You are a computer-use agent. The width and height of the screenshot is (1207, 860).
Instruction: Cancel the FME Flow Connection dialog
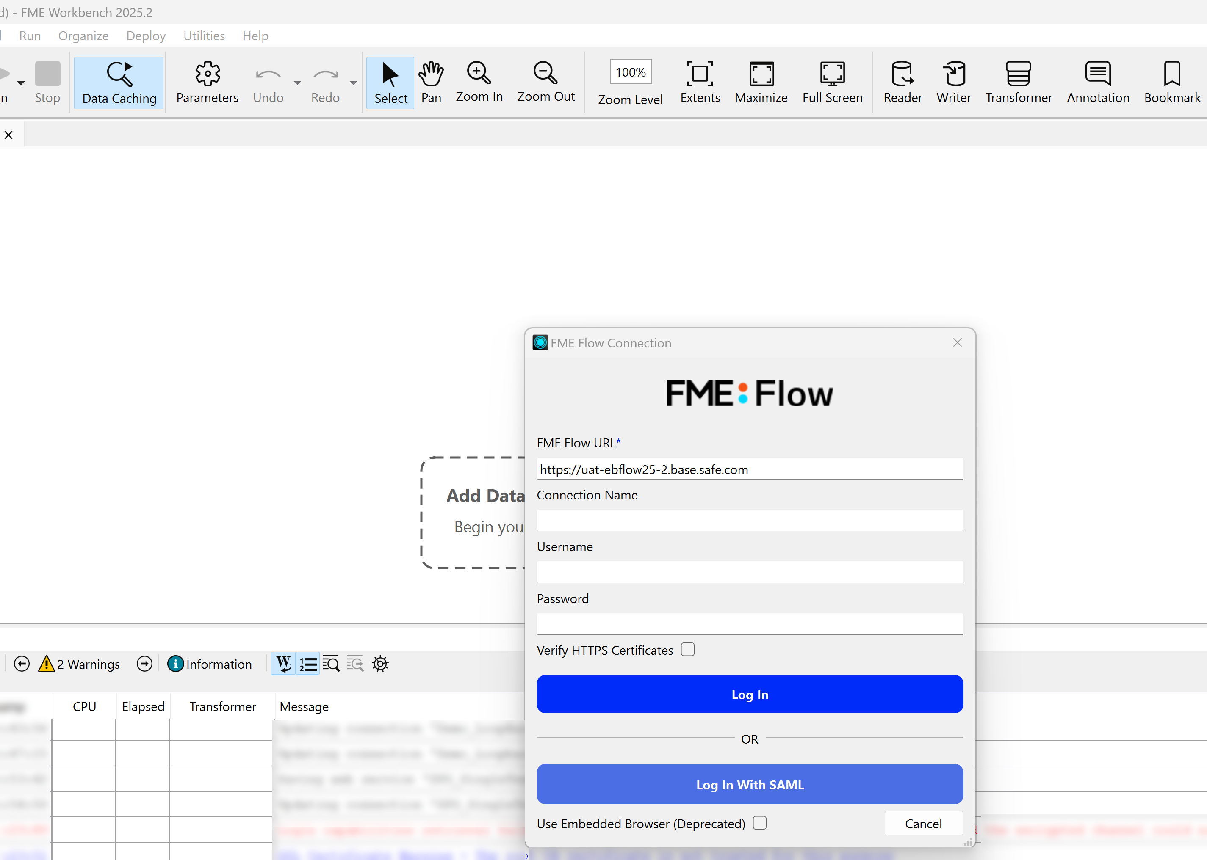[924, 824]
